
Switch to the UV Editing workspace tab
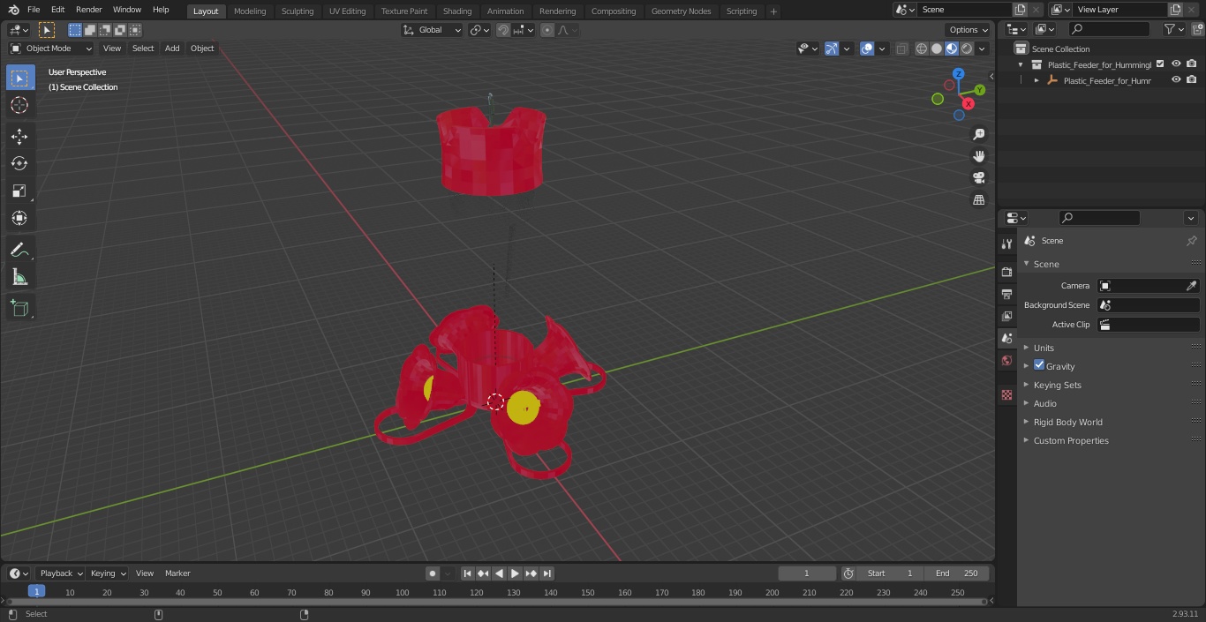[347, 11]
